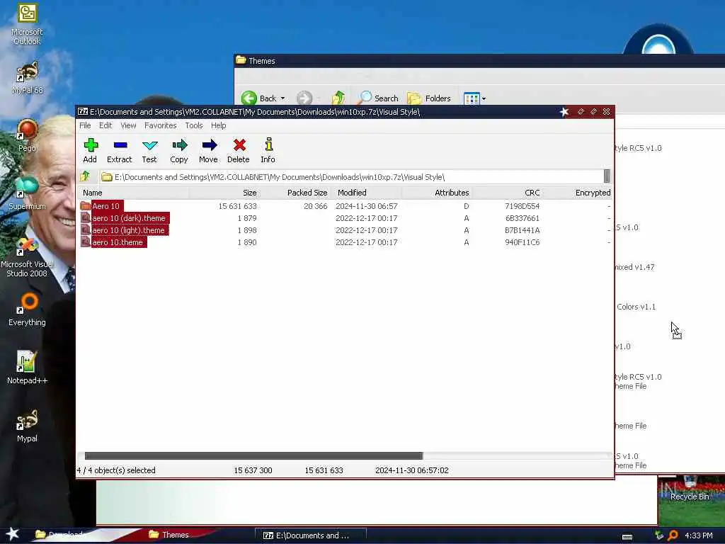Click the Themes window title bar
This screenshot has height=544, width=725.
pos(479,61)
